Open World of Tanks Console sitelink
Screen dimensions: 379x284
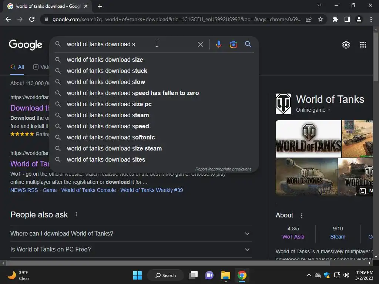88,190
